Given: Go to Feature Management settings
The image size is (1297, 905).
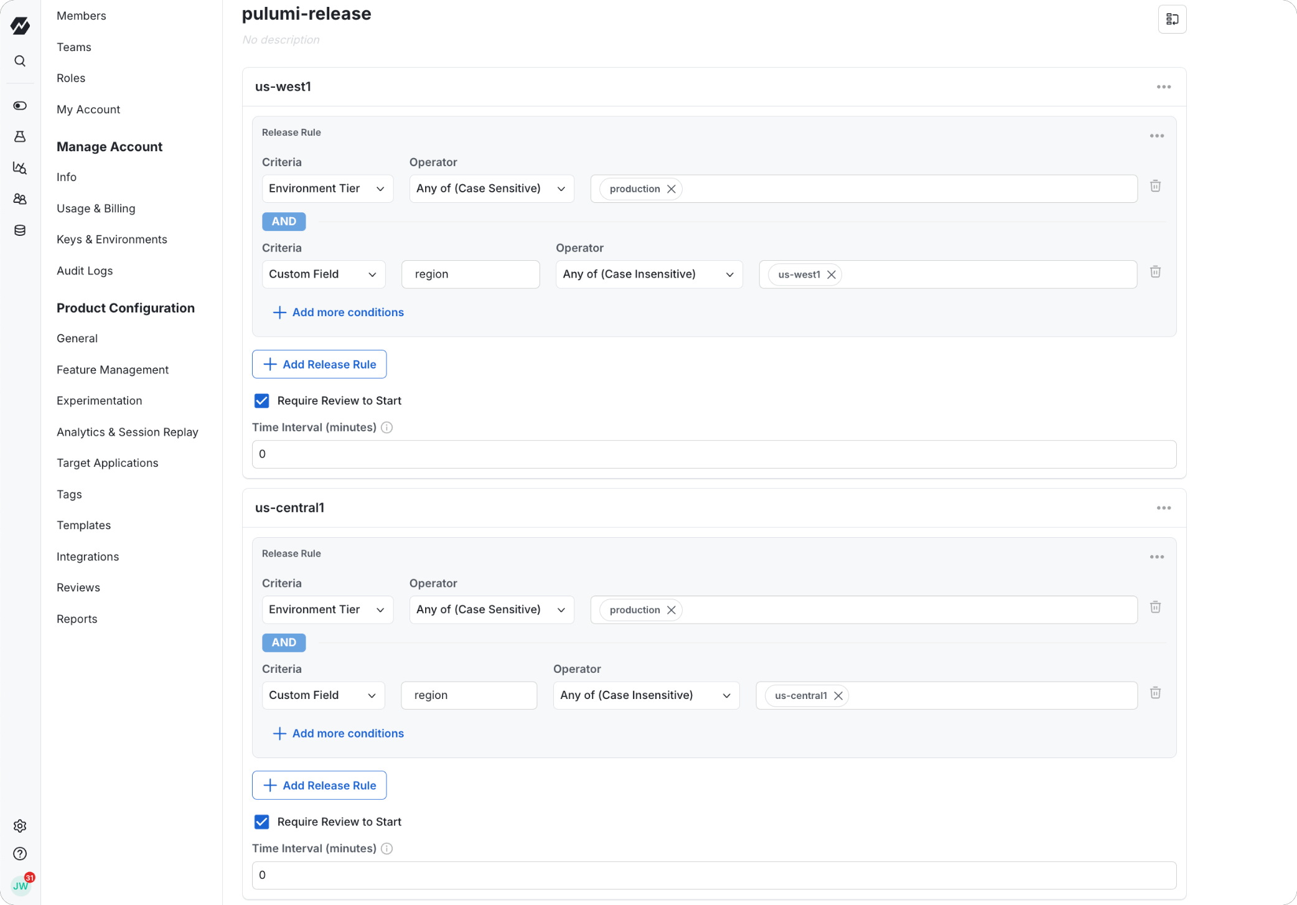Looking at the screenshot, I should [x=113, y=370].
